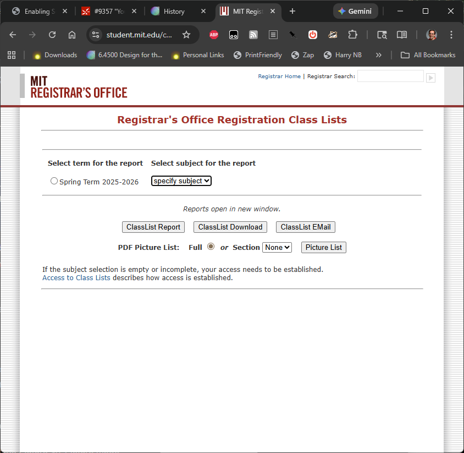Click the red power button extension icon
The image size is (464, 453).
pyautogui.click(x=313, y=35)
